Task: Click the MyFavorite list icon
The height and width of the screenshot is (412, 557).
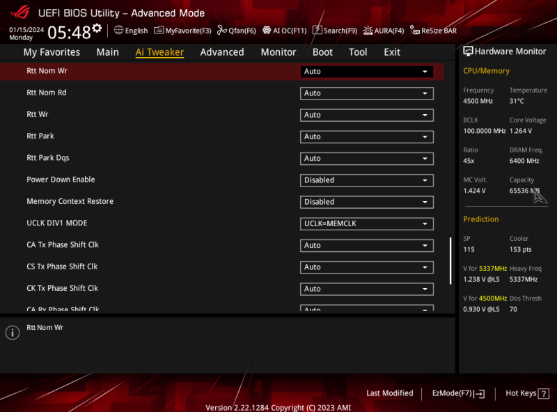Action: click(159, 31)
